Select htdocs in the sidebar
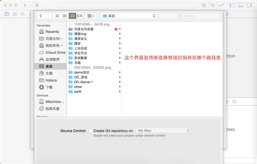This screenshot has height=164, width=257. tap(50, 80)
